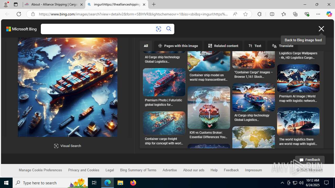The height and width of the screenshot is (188, 335).
Task: Launch Firefox from the taskbar
Action: pyautogui.click(x=133, y=183)
